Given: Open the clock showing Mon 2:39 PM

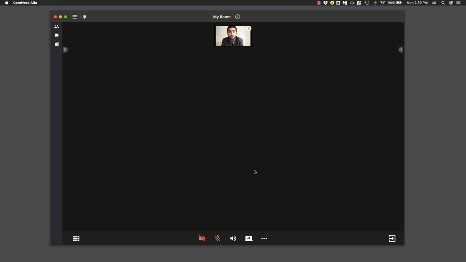Looking at the screenshot, I should 417,3.
